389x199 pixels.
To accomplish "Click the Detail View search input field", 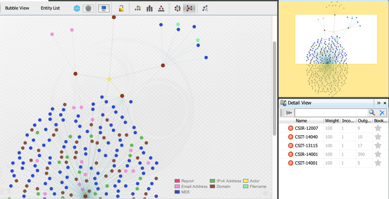I will [331, 113].
